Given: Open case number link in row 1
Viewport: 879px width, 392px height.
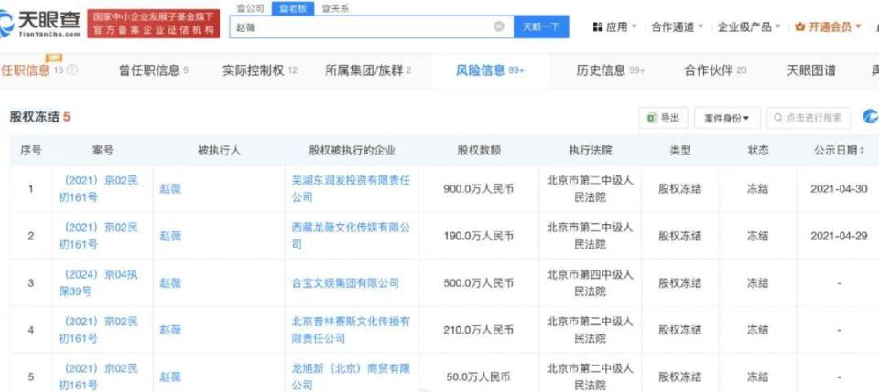Looking at the screenshot, I should 100,189.
